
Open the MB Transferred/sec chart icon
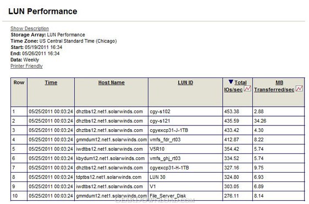(299, 89)
